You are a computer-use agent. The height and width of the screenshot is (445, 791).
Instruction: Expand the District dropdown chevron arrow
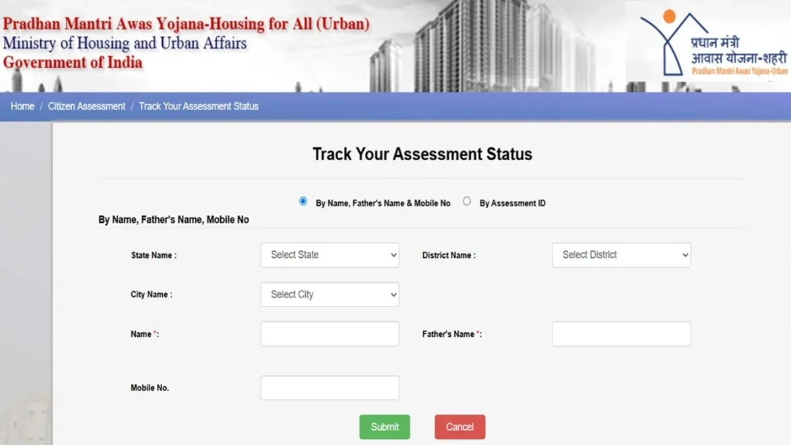(684, 255)
